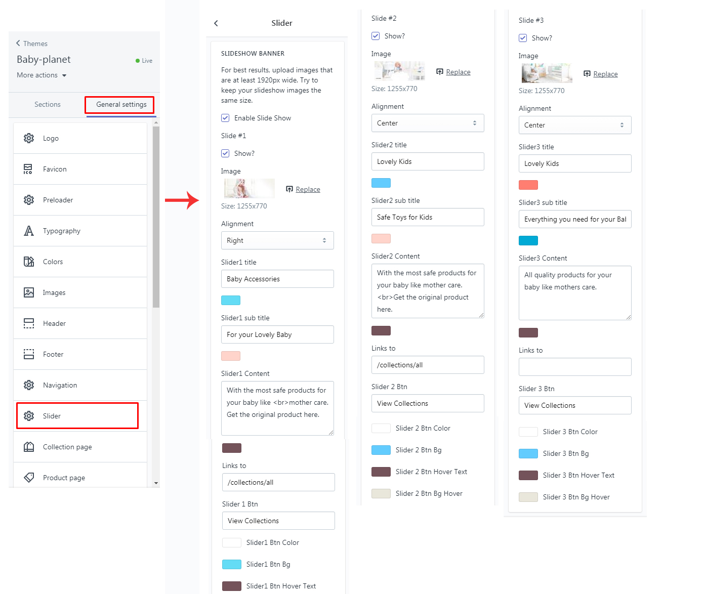
Task: Select the Typography letter icon
Action: (29, 231)
